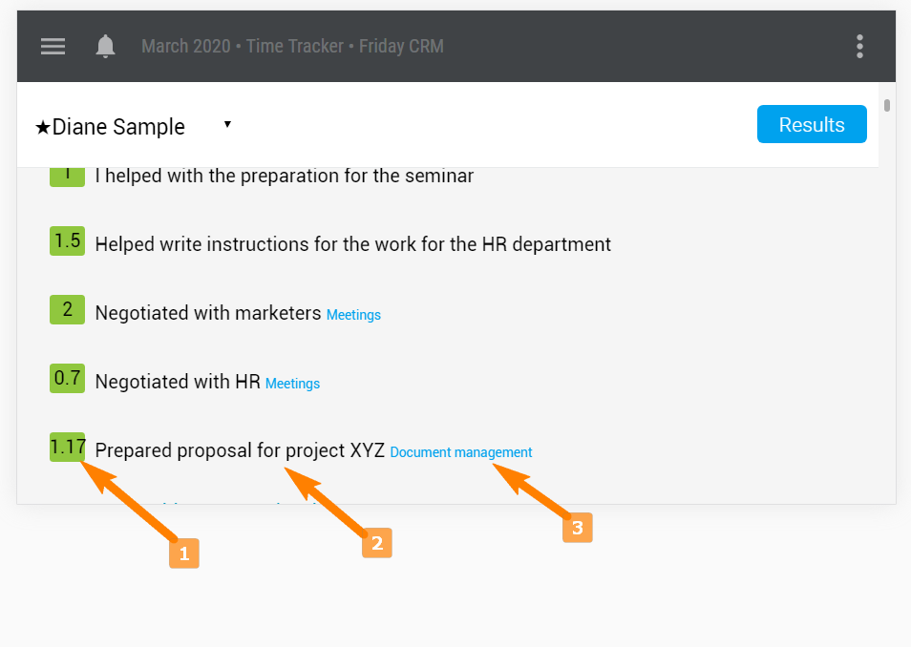This screenshot has width=911, height=647.
Task: Select Prepared proposal for project XYZ
Action: point(240,450)
